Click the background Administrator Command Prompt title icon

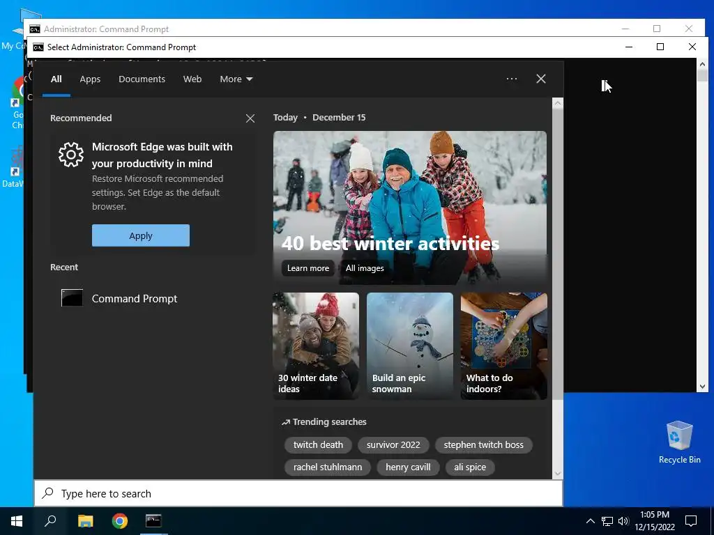click(x=35, y=29)
